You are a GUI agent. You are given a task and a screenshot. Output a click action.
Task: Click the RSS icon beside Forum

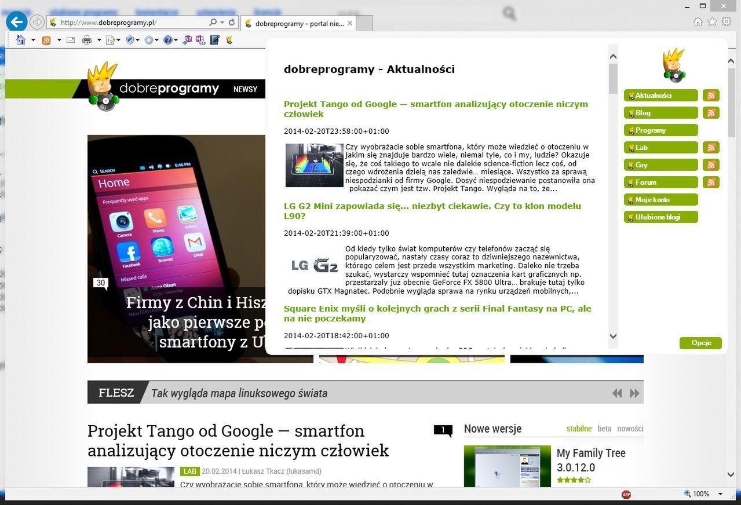click(x=711, y=182)
